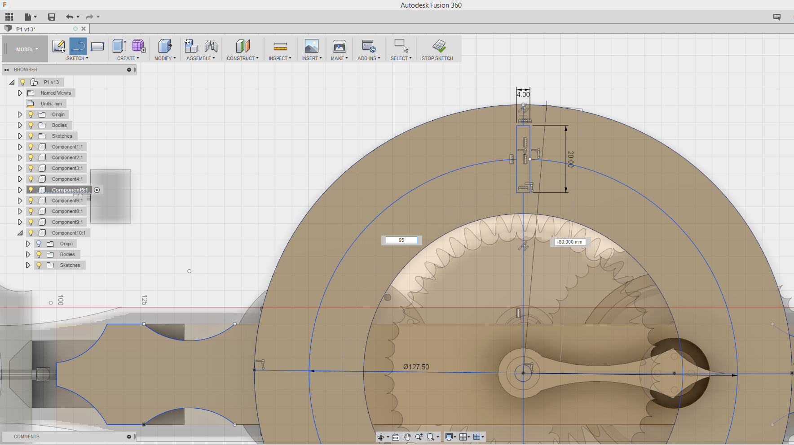Expand Component3:1 in browser

pyautogui.click(x=20, y=168)
